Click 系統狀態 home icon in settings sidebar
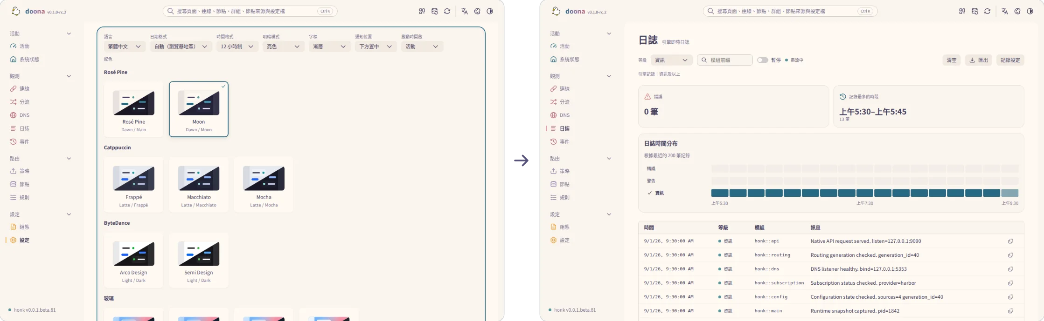 click(x=13, y=59)
